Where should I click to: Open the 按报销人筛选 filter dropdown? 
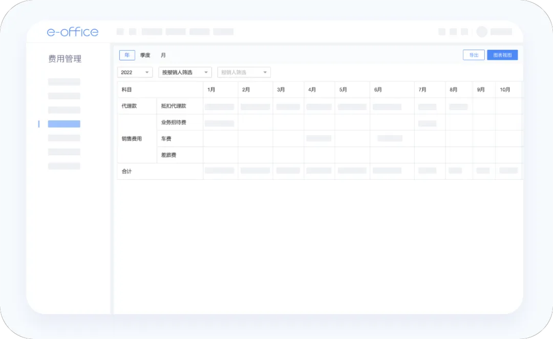pyautogui.click(x=185, y=73)
